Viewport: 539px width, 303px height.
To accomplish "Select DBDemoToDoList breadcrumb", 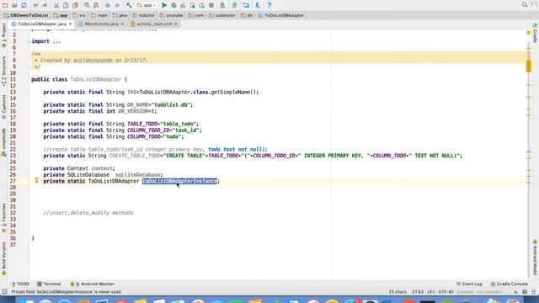I will 26,15.
